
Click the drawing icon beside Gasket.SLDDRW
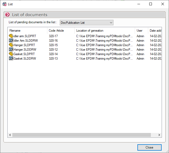point(11,59)
